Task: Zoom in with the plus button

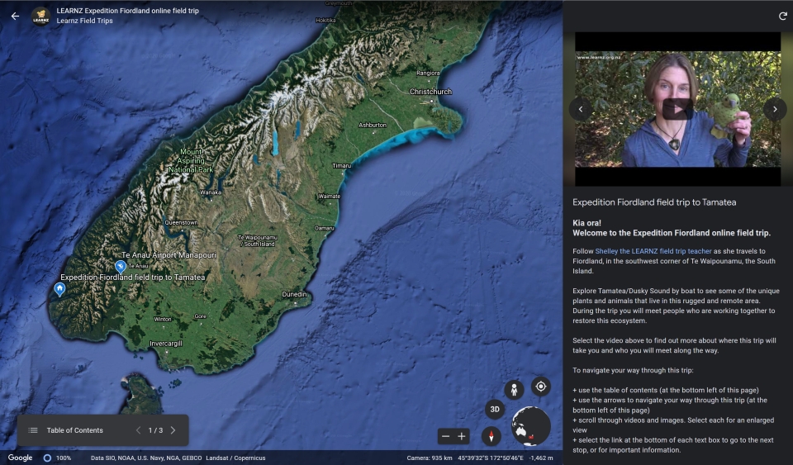Action: 461,436
